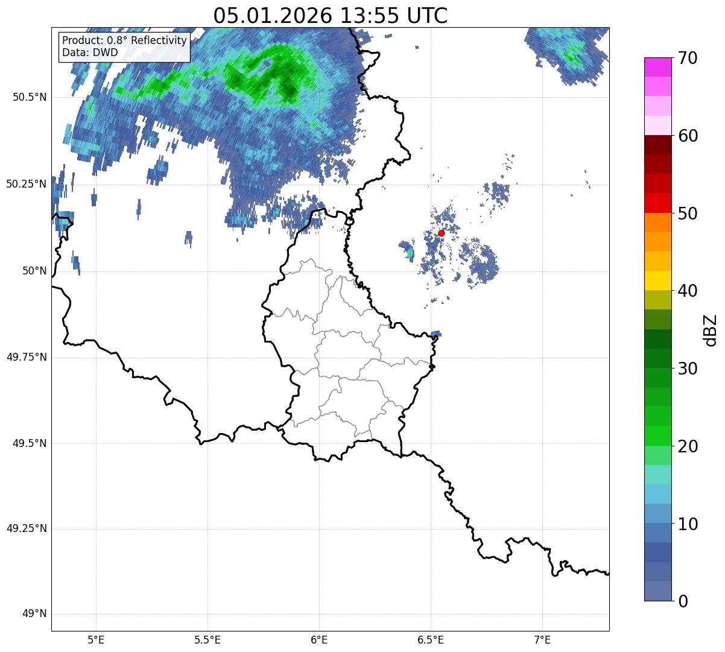Click the dBZ colorbar axis label
This screenshot has width=725, height=652.
click(711, 330)
